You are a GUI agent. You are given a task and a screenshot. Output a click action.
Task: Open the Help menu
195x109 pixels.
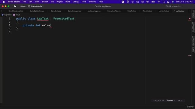101,2
